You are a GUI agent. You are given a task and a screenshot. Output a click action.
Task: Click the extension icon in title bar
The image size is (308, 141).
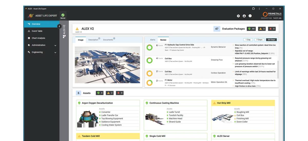pos(253,9)
